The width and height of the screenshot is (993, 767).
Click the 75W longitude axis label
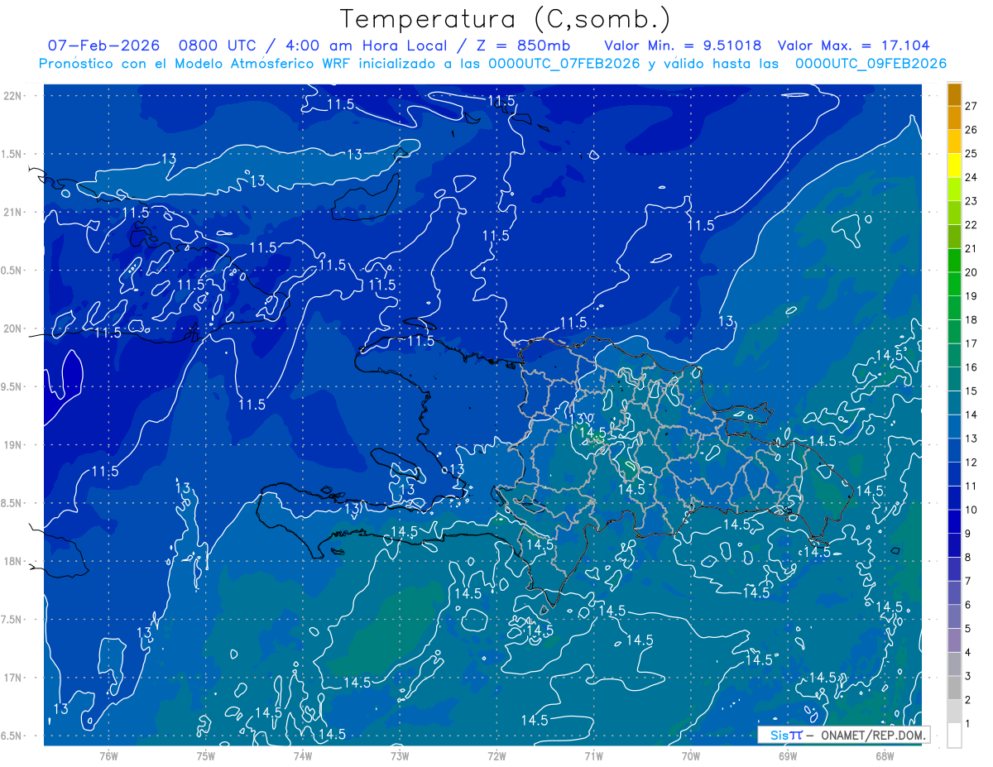(x=206, y=755)
